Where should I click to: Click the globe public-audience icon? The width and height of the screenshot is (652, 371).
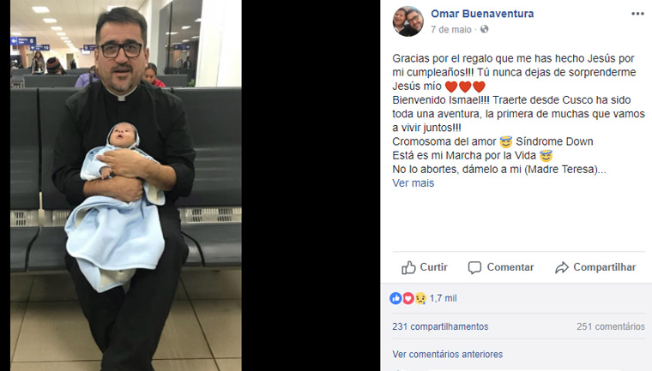click(484, 29)
